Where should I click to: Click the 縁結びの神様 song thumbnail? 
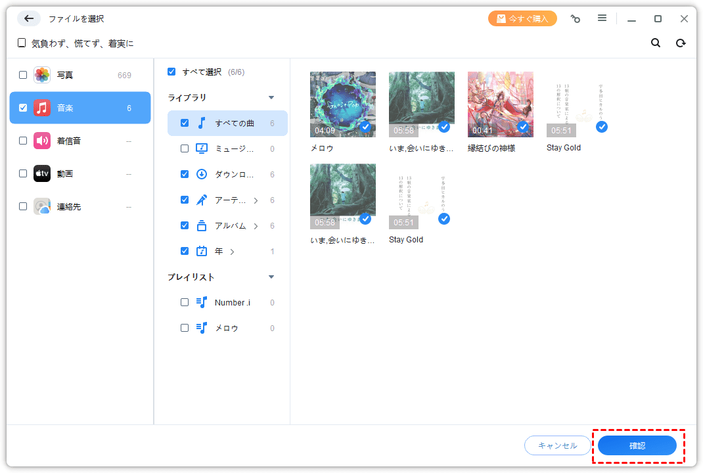pos(500,104)
